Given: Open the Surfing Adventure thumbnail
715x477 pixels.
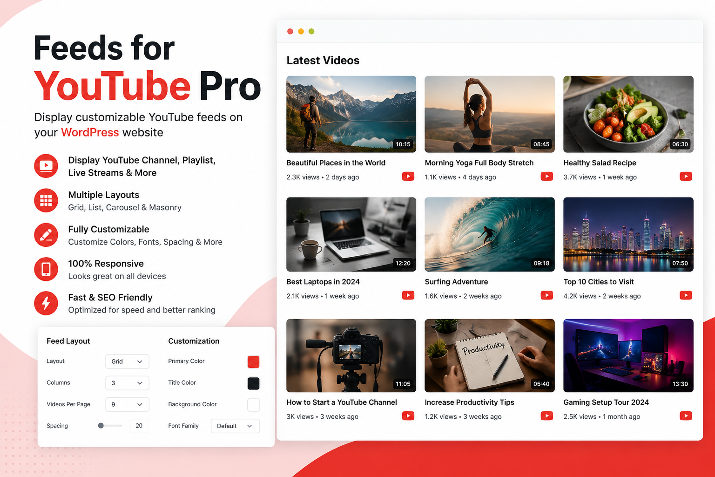Looking at the screenshot, I should 490,234.
